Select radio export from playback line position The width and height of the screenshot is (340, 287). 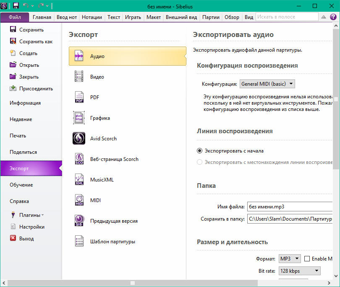click(x=199, y=162)
